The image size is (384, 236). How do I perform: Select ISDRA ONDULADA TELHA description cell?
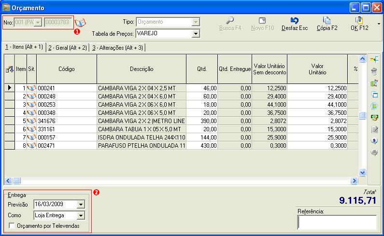pyautogui.click(x=142, y=138)
